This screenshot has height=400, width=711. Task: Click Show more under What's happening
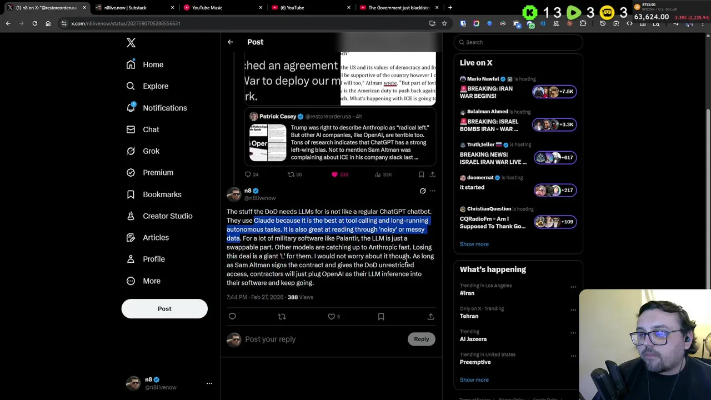(x=474, y=380)
